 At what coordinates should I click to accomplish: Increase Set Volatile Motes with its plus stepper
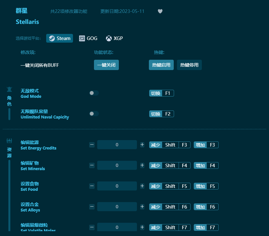(x=142, y=227)
